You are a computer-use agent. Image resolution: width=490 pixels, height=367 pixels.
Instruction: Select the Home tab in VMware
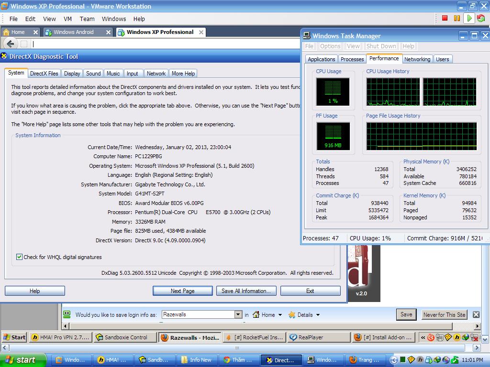point(18,32)
